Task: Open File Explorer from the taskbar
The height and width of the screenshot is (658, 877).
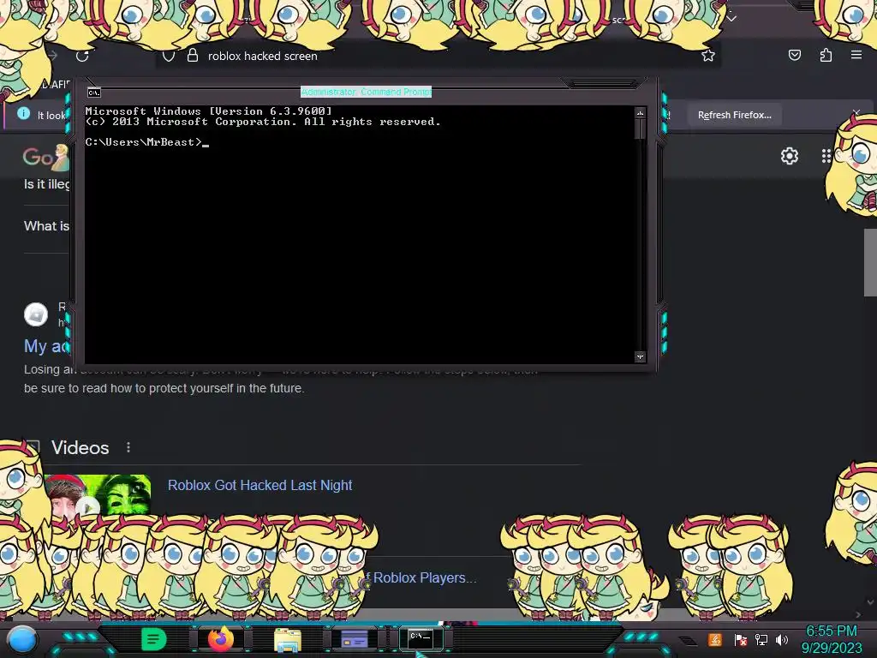Action: coord(288,639)
